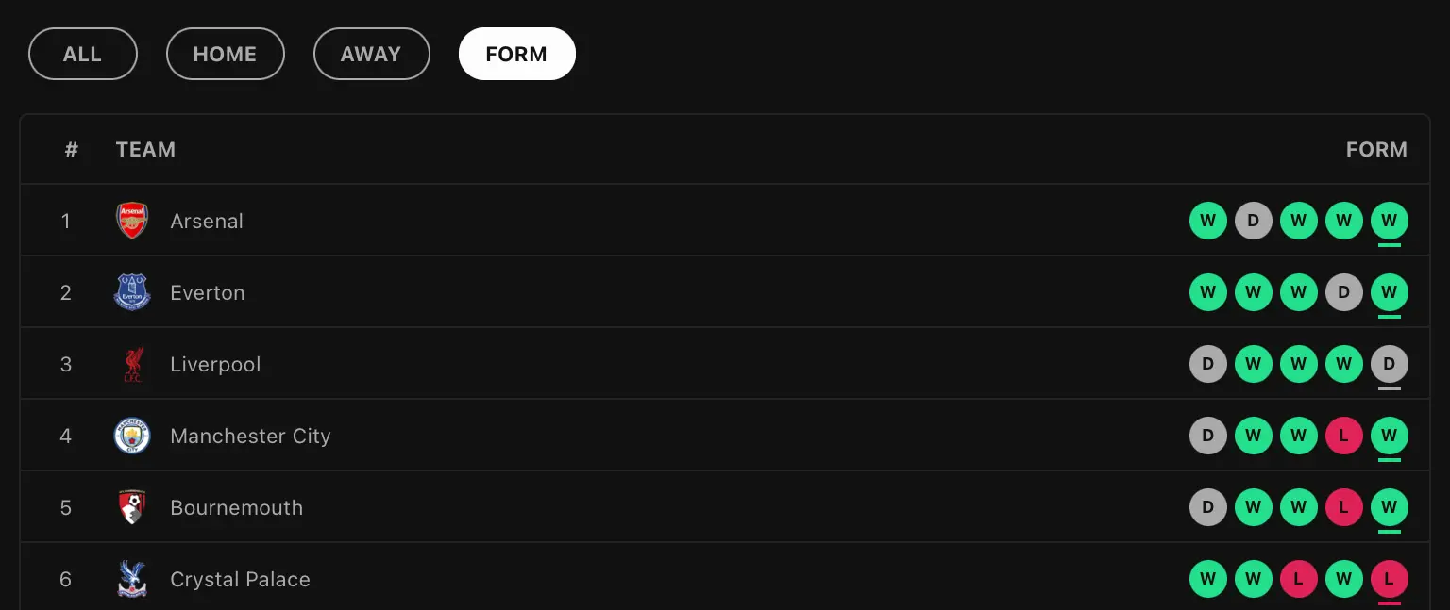
Task: Click Manchester City's loss result badge
Action: pos(1343,436)
